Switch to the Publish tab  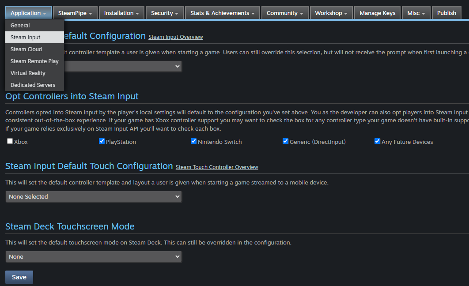tap(446, 13)
